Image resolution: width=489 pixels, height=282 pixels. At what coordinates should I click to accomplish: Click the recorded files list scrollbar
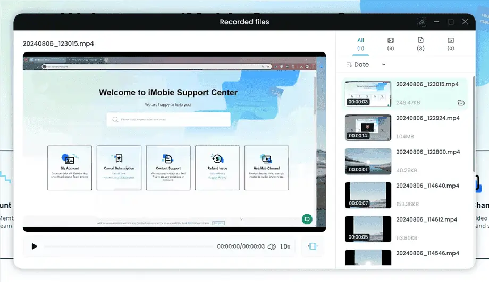[474, 125]
